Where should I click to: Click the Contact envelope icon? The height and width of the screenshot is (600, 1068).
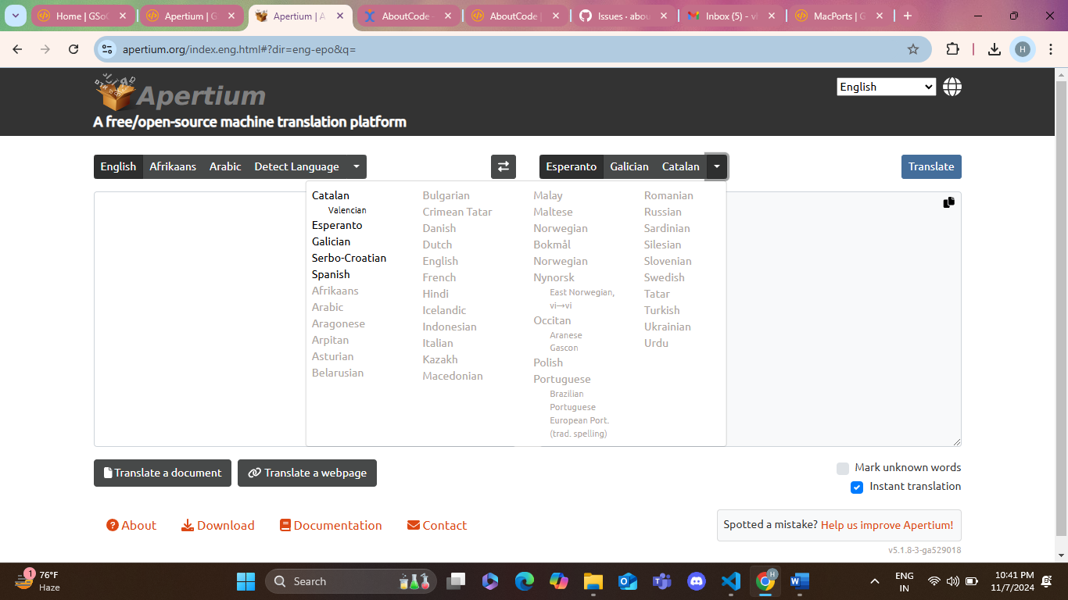(414, 525)
